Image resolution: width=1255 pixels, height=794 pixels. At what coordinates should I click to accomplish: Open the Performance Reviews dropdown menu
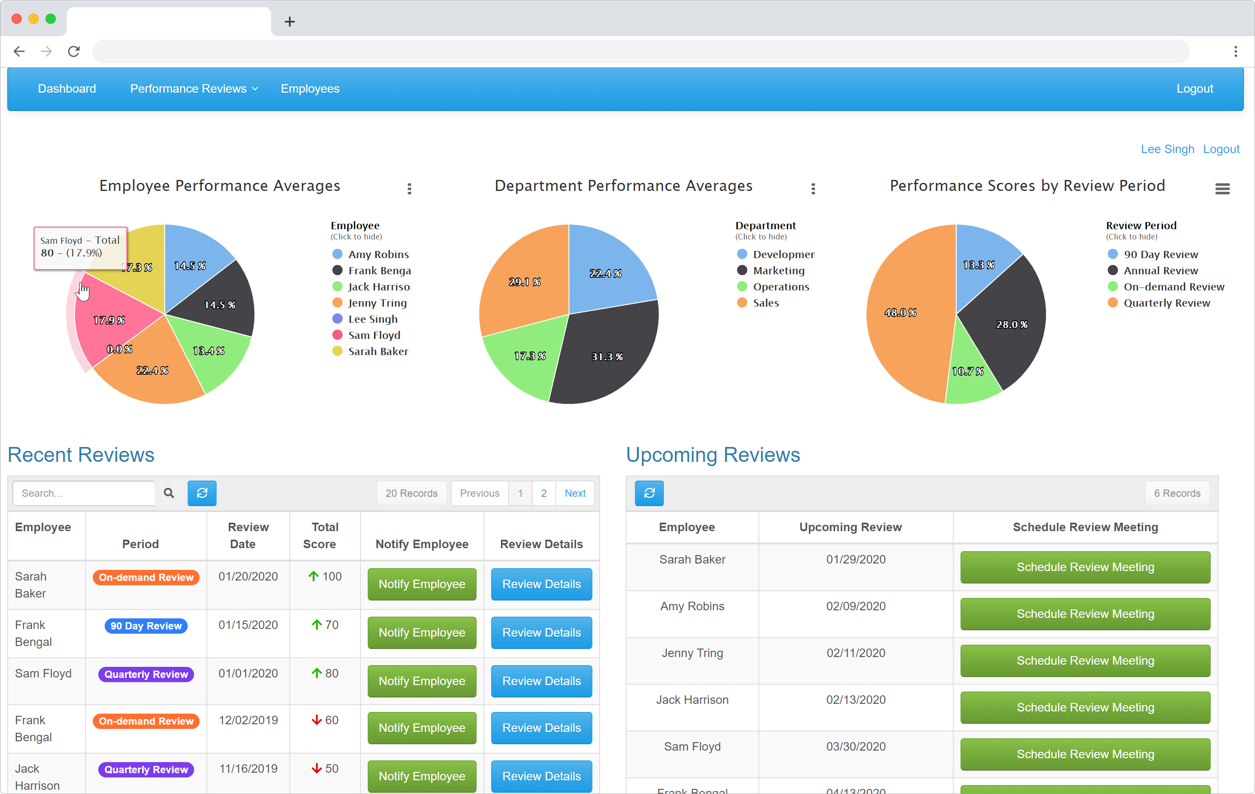pyautogui.click(x=191, y=88)
